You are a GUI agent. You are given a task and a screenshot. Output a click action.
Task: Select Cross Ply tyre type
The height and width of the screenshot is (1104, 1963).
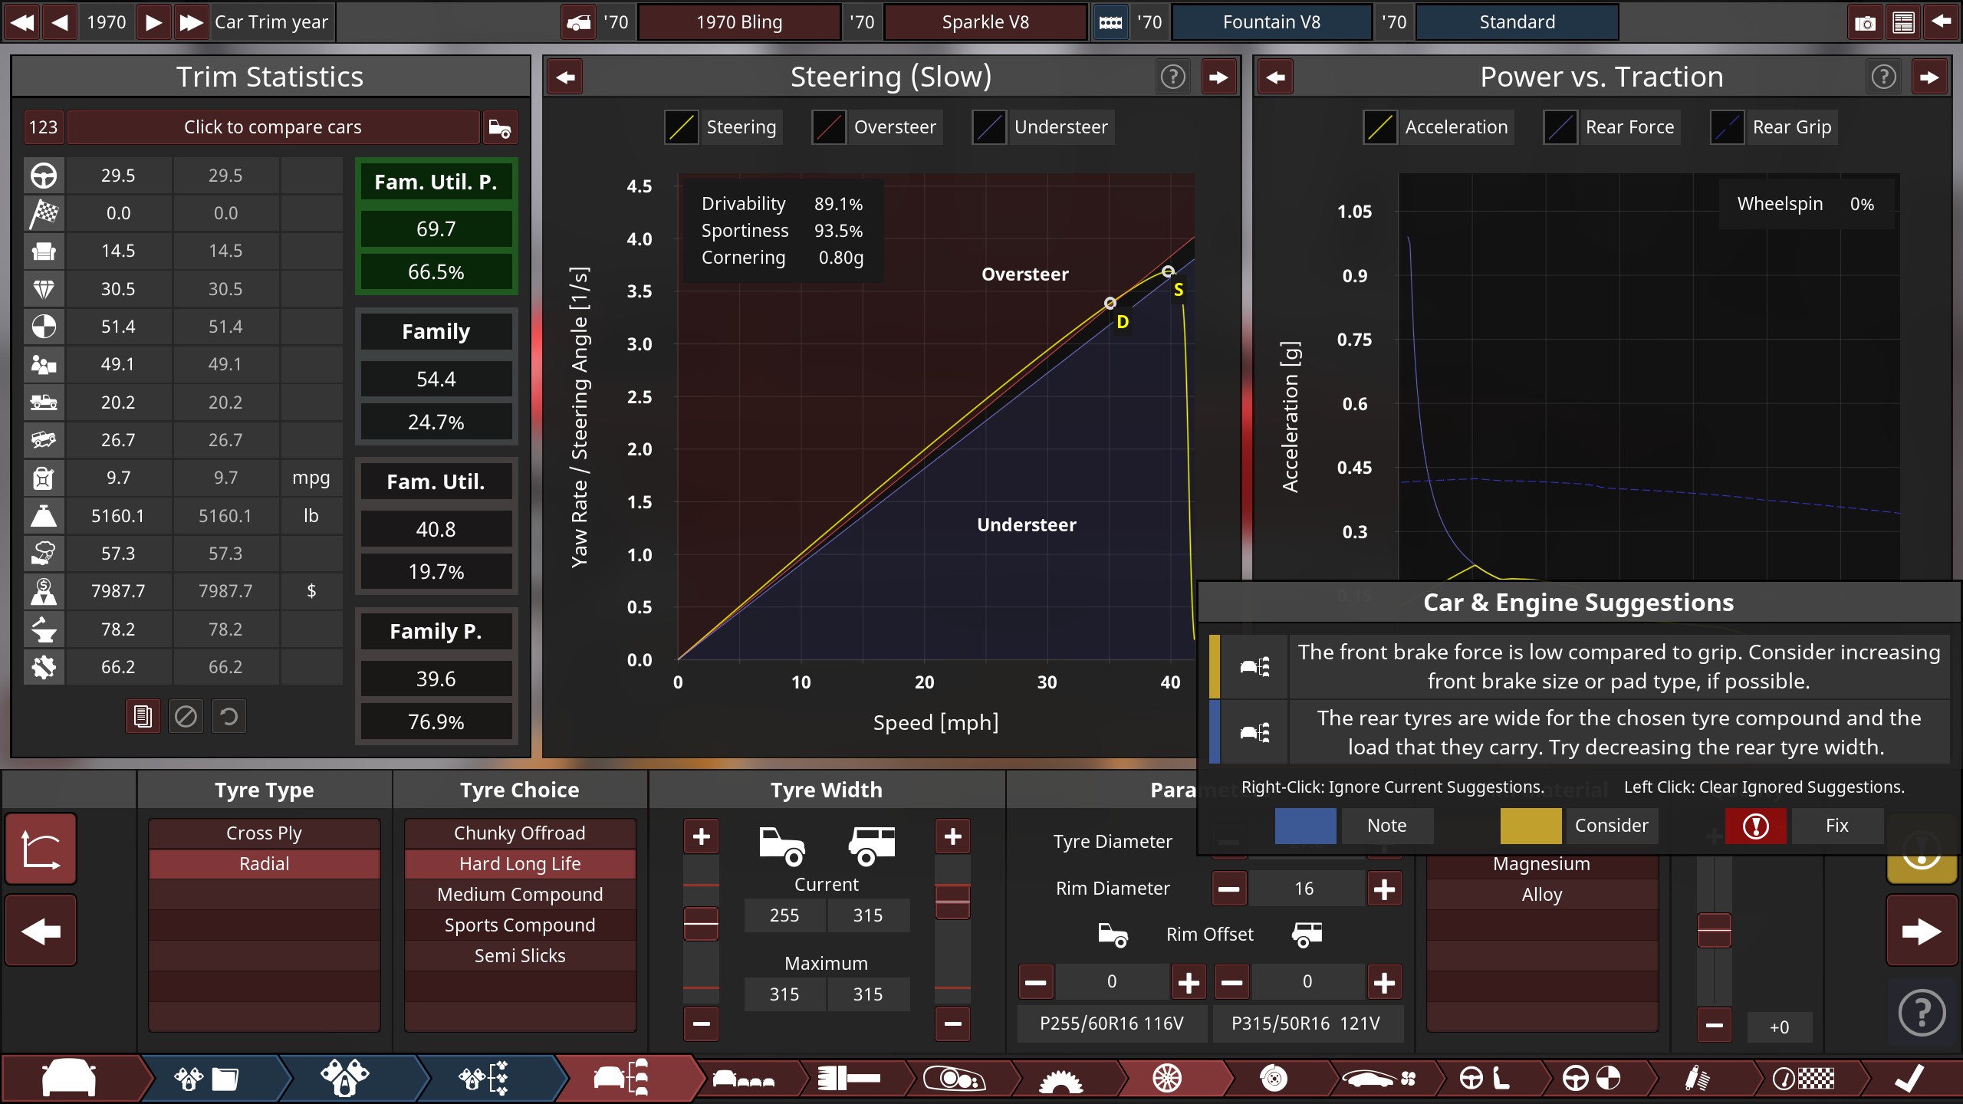[x=264, y=833]
